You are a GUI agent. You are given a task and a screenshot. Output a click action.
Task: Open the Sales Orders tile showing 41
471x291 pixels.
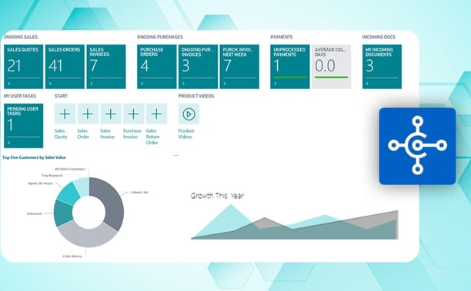point(65,67)
